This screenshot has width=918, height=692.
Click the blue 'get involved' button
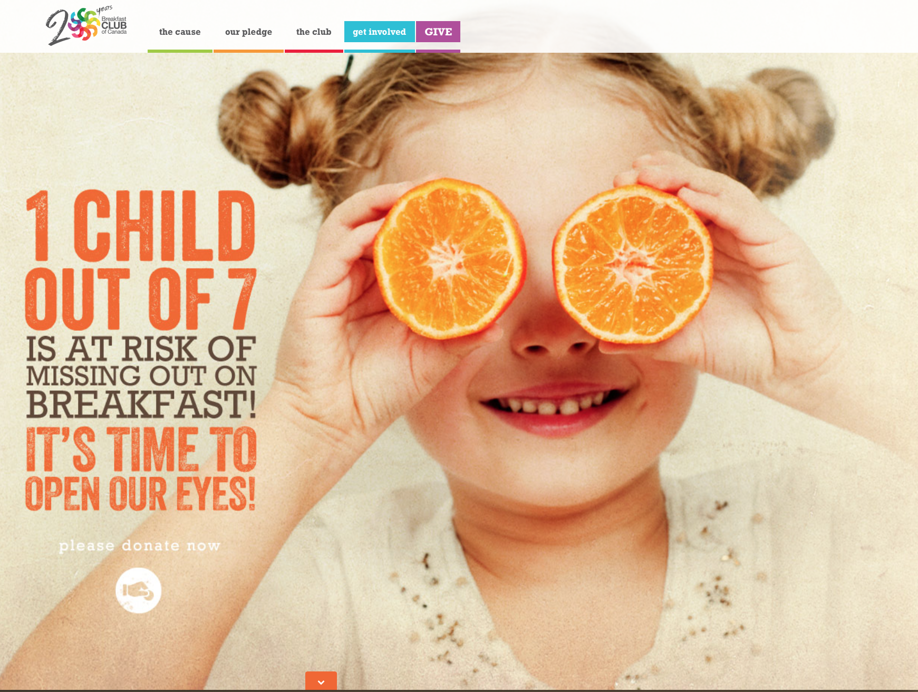380,32
